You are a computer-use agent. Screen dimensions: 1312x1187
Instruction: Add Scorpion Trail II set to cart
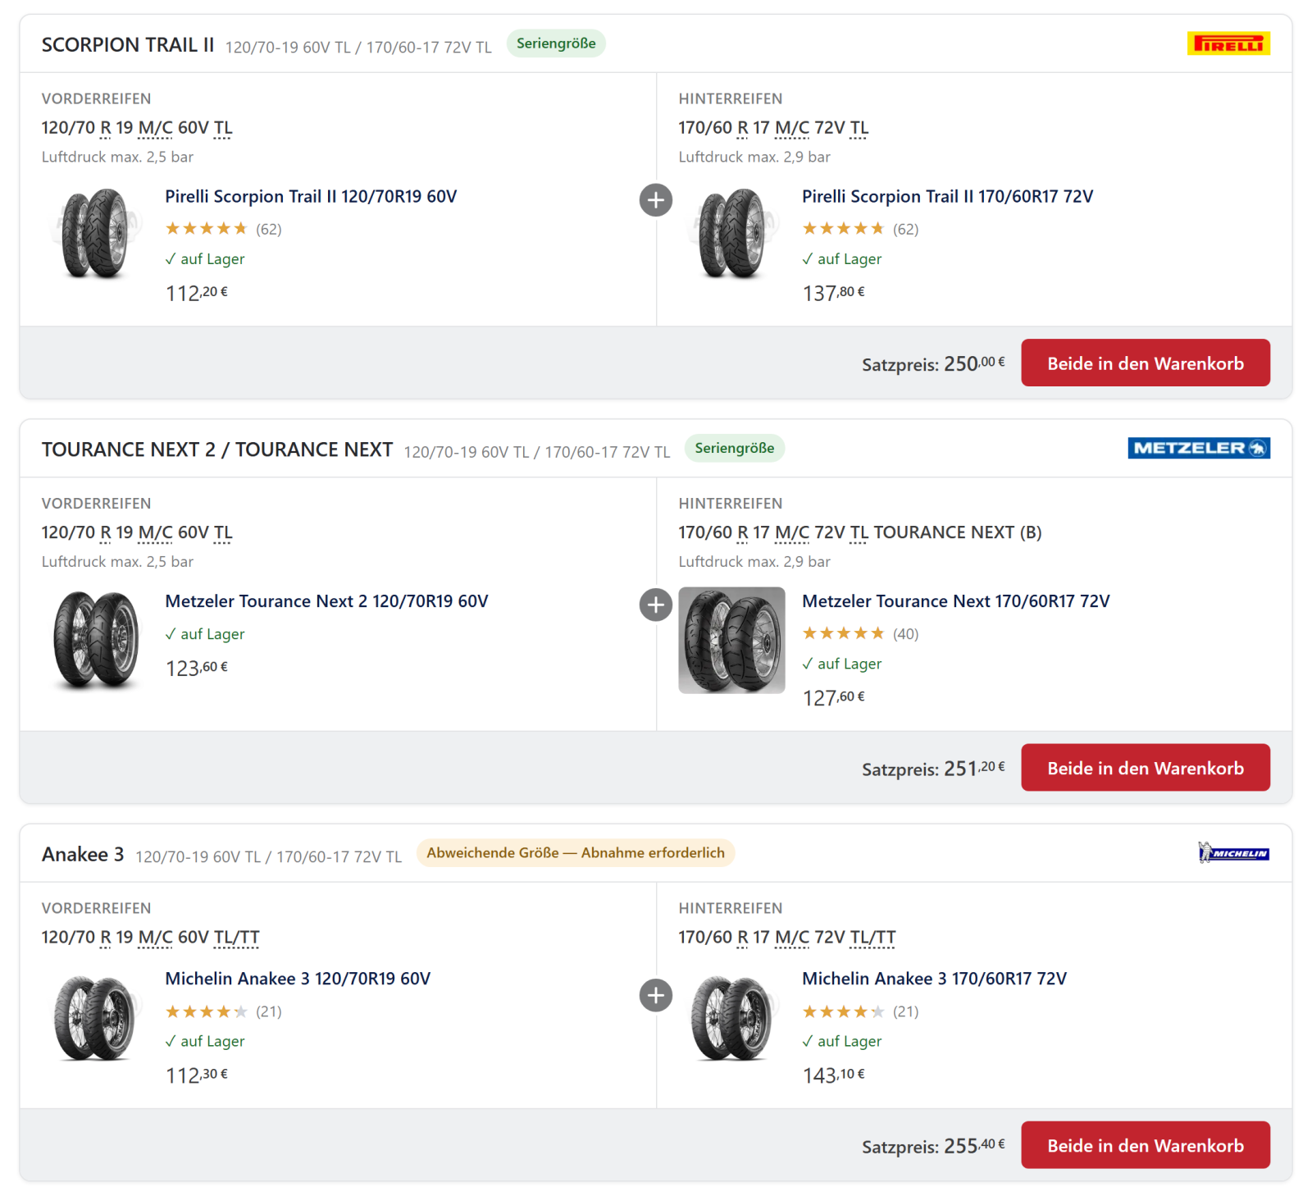pyautogui.click(x=1145, y=363)
